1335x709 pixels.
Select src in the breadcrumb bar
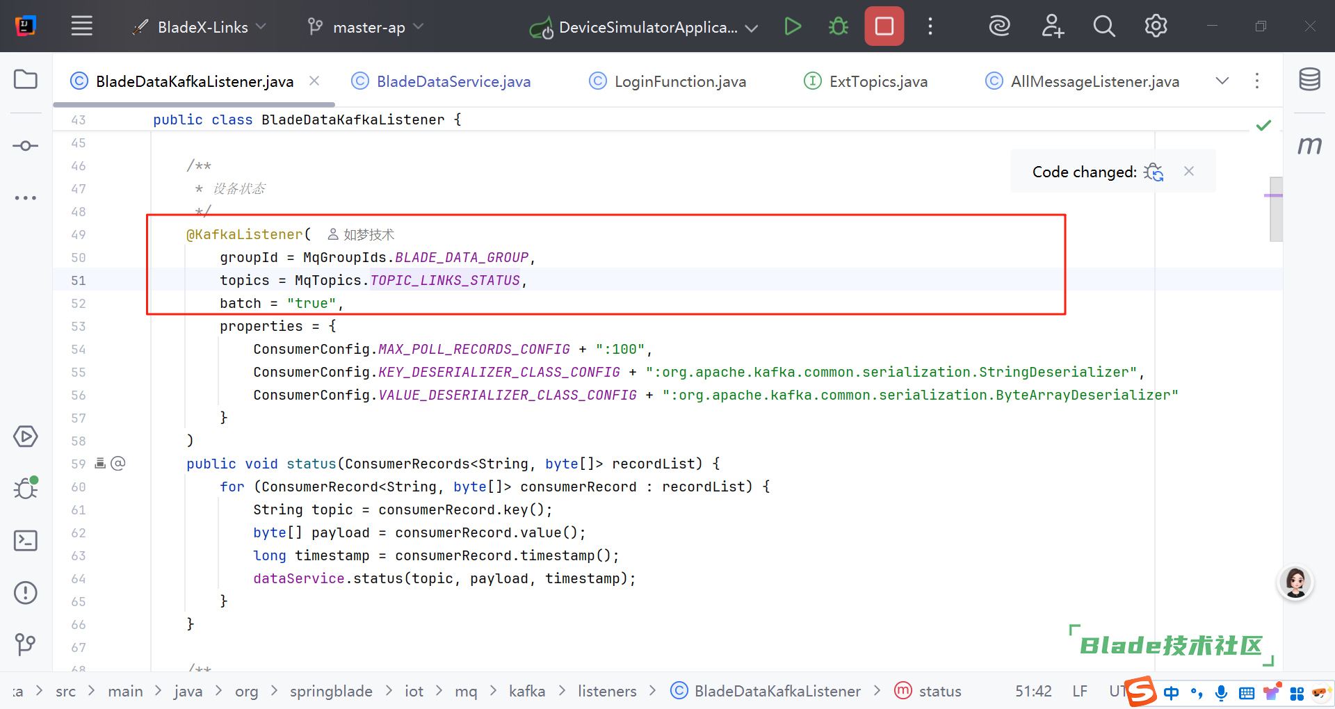[x=65, y=691]
